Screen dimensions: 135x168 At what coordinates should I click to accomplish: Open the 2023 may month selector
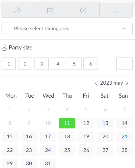(x=111, y=83)
